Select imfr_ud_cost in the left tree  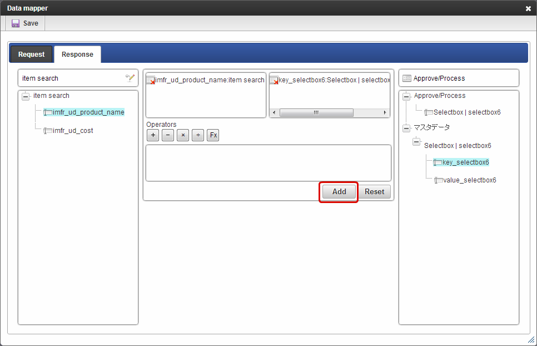pos(73,131)
